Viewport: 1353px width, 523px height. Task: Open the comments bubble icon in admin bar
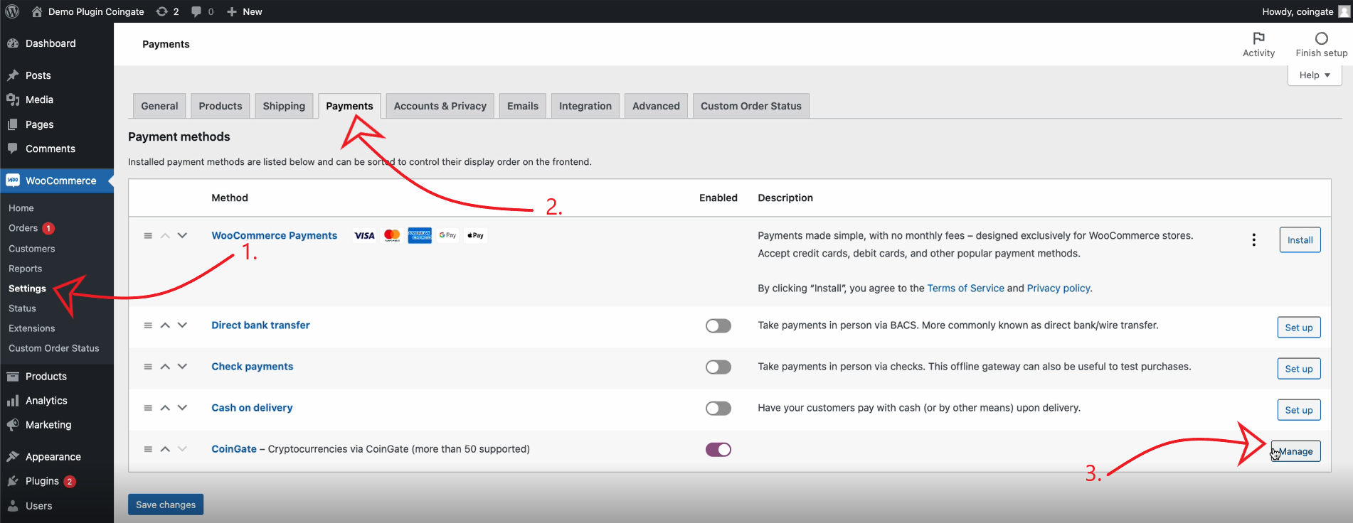click(202, 11)
